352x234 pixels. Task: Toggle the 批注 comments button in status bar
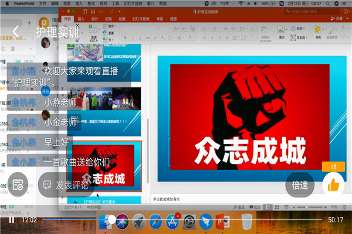(255, 207)
